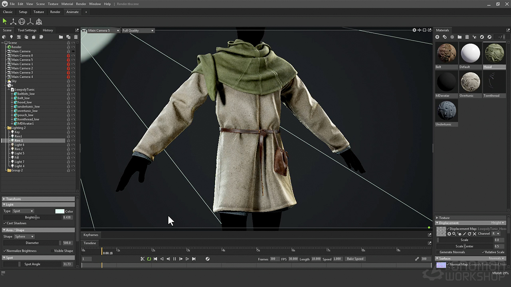Viewport: 511px width, 287px height.
Task: Enable the Visible Shape checkbox
Action: pos(52,251)
